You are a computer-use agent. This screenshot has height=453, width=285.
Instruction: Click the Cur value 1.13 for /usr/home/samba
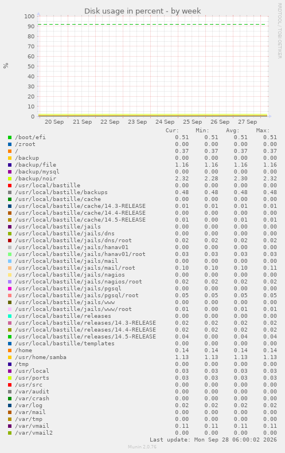click(x=182, y=357)
